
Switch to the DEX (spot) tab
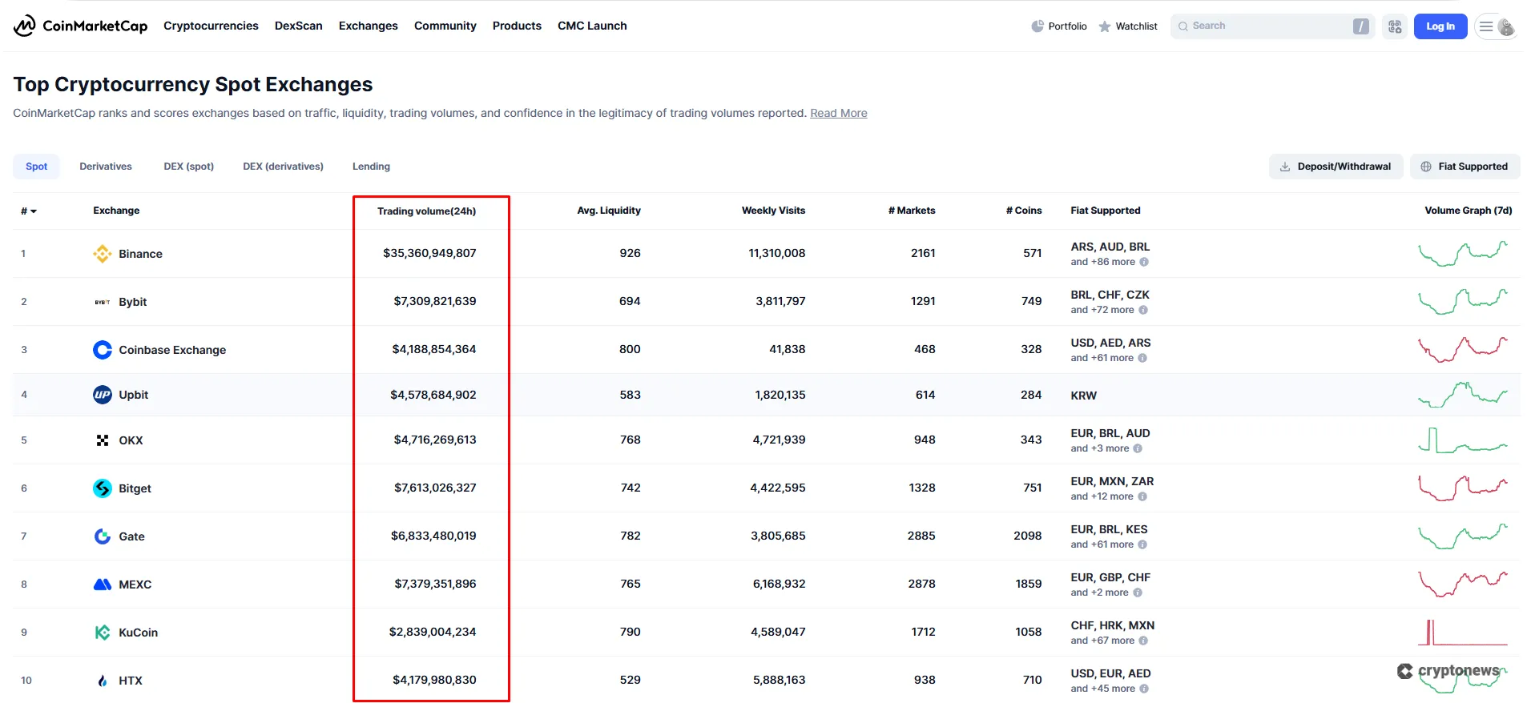[189, 167]
